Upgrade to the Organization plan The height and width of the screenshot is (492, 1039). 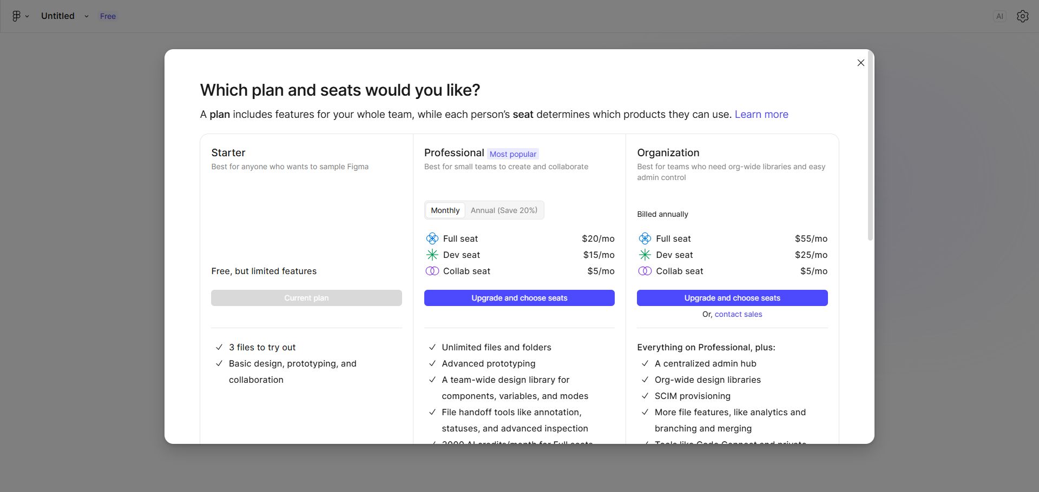(x=732, y=298)
